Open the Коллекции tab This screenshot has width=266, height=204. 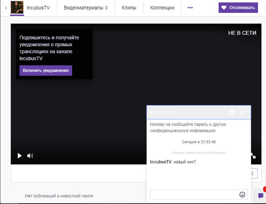[162, 8]
